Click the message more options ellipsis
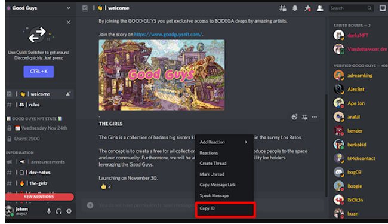The width and height of the screenshot is (388, 224). click(315, 117)
